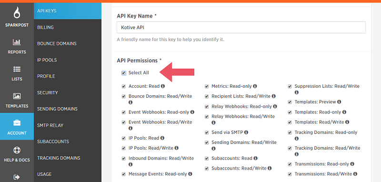Viewport: 381px width, 182px height.
Task: Uncheck Send via SMTP checkbox
Action: click(x=207, y=132)
